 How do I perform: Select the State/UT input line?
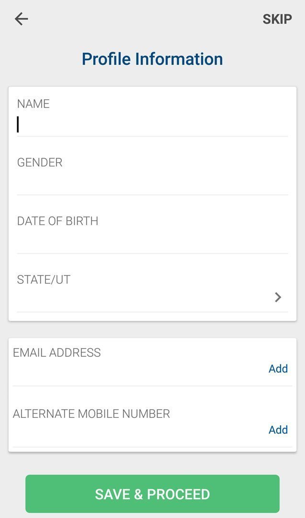(144, 299)
